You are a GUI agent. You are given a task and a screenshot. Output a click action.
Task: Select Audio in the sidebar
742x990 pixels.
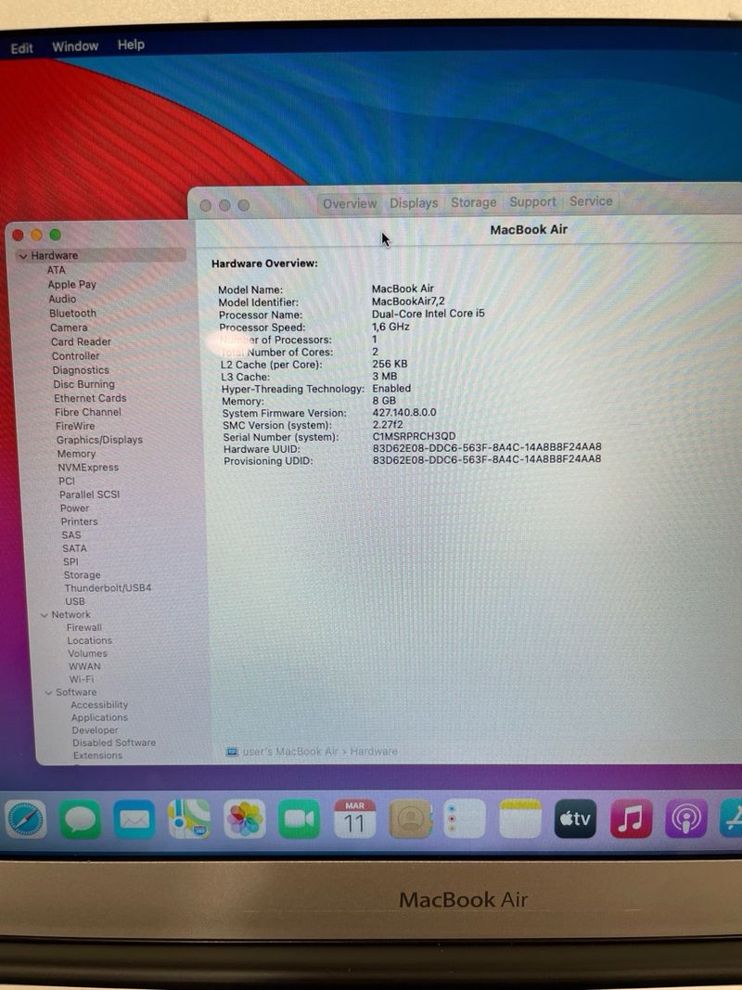click(62, 299)
